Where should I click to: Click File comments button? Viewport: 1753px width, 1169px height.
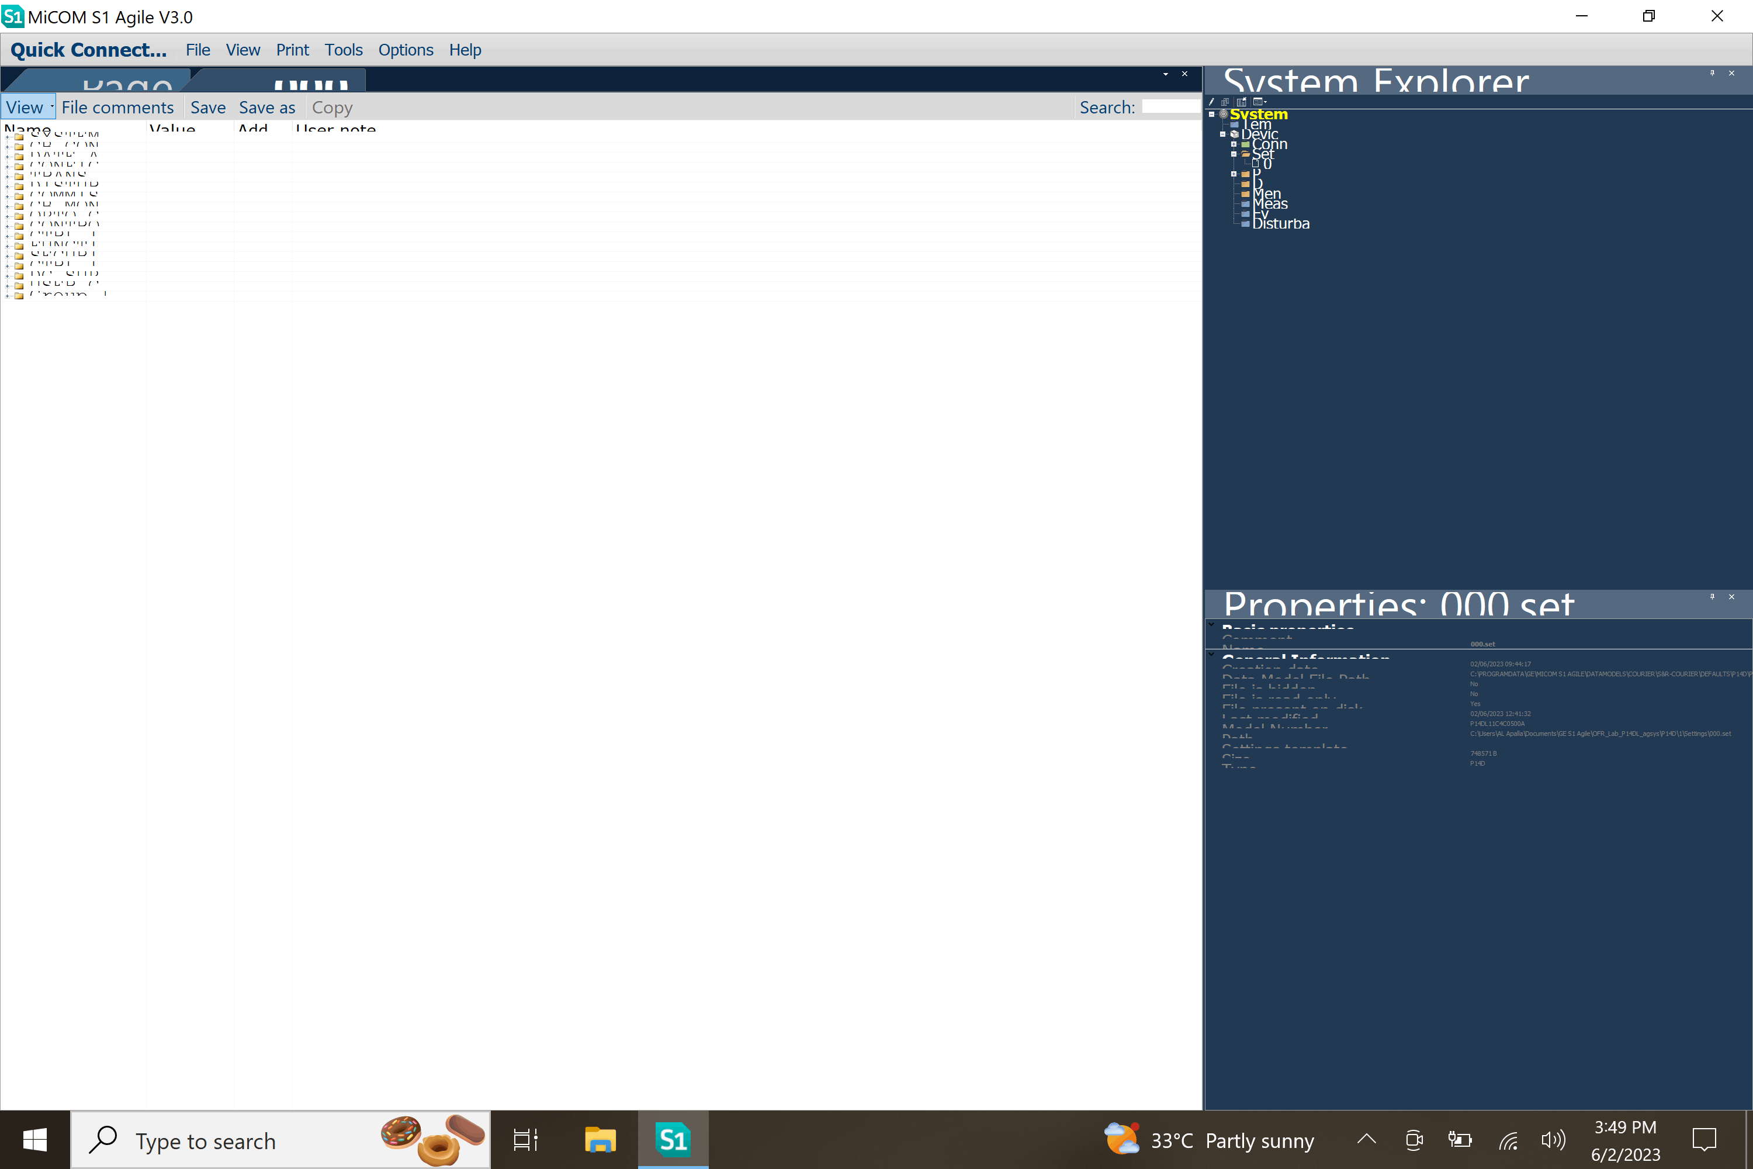coord(118,108)
